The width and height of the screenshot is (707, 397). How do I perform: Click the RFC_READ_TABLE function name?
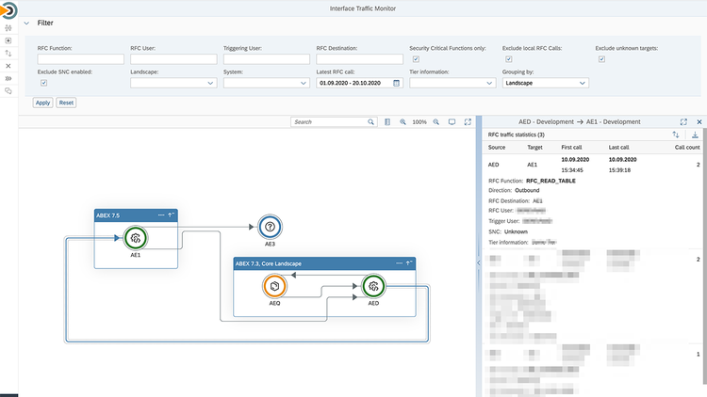551,181
